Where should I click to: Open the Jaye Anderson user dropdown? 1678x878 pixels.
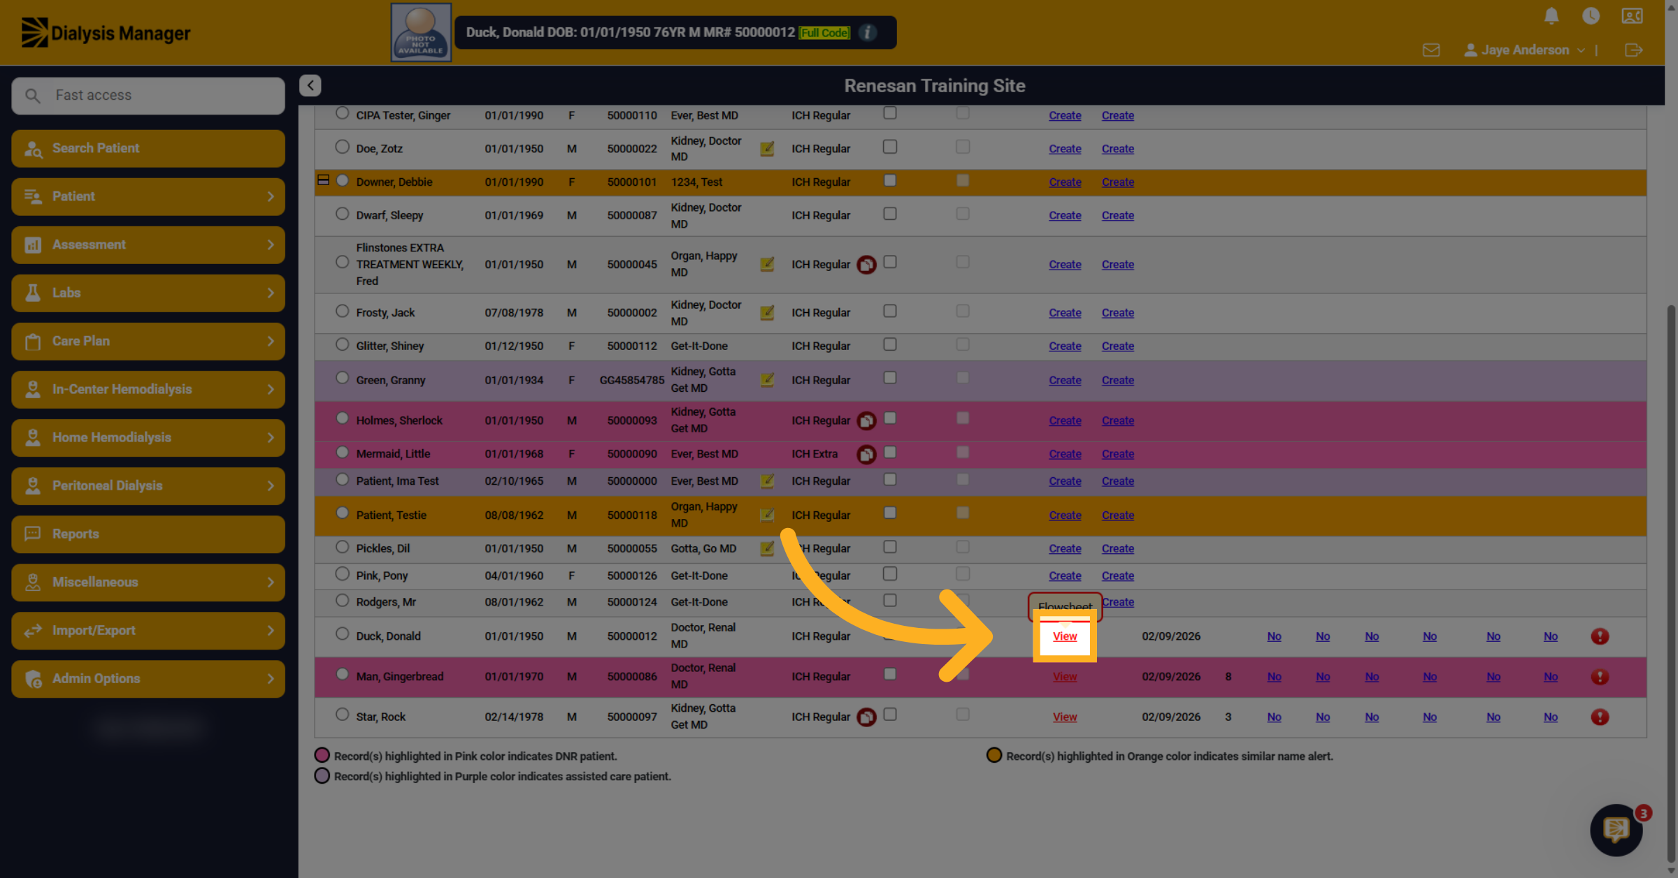pyautogui.click(x=1524, y=50)
